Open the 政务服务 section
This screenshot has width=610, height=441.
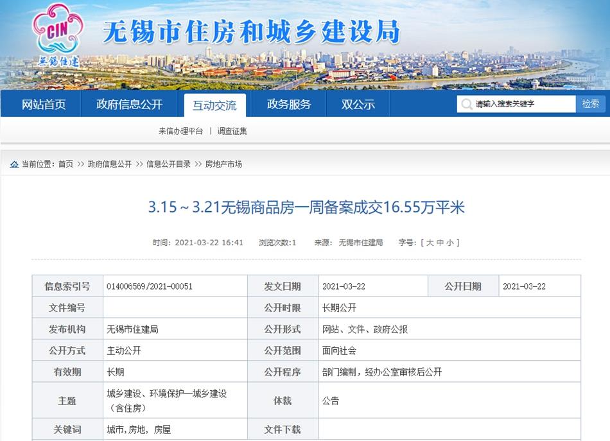click(x=288, y=103)
